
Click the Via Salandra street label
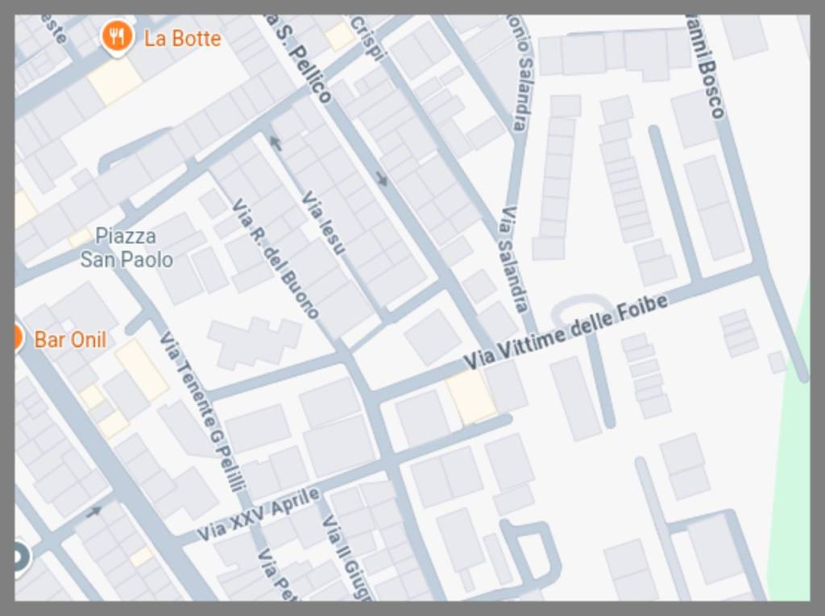[x=512, y=259]
